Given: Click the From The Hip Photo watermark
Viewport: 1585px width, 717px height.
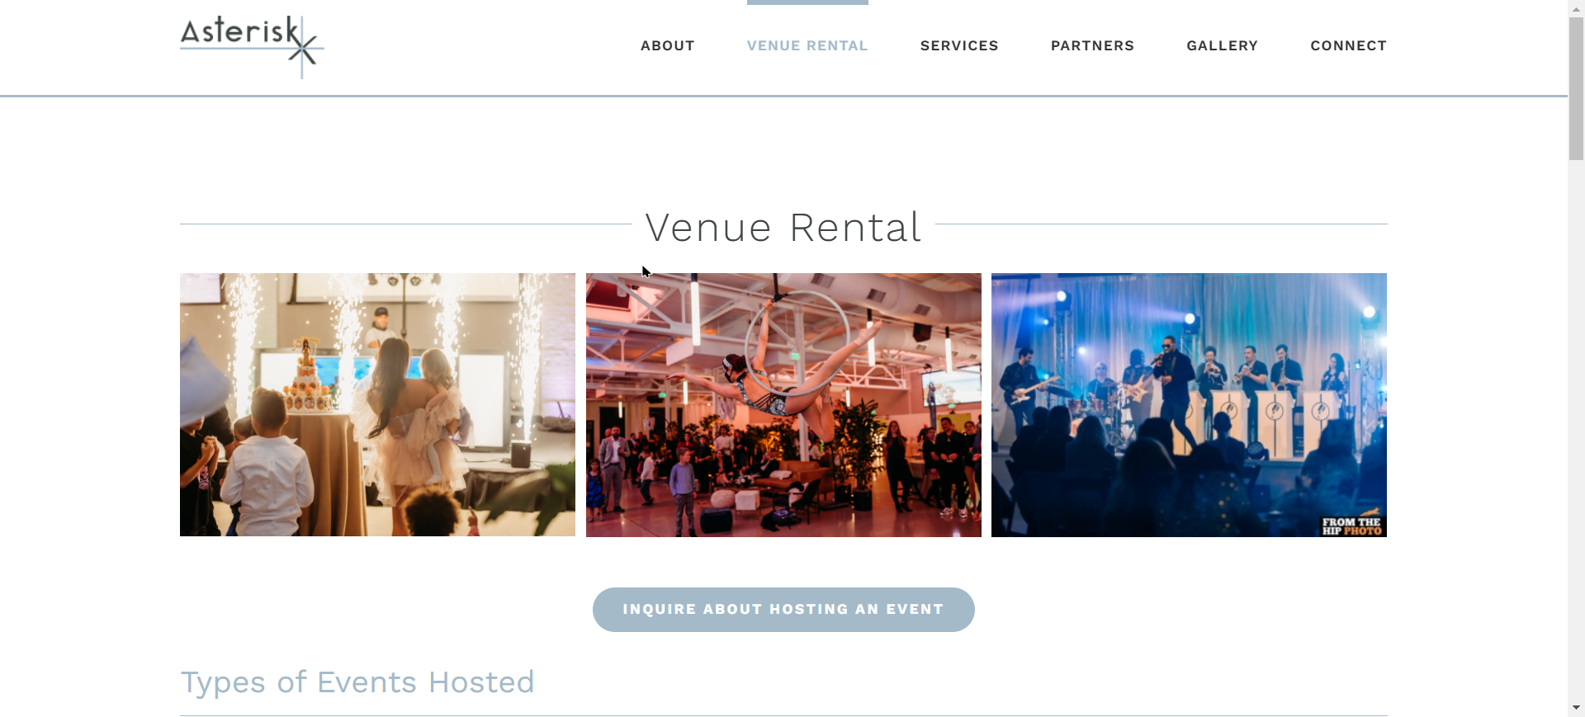Looking at the screenshot, I should (x=1351, y=525).
